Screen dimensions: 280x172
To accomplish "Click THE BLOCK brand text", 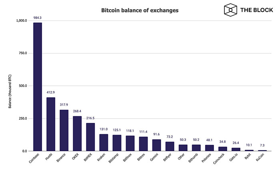I will [256, 10].
